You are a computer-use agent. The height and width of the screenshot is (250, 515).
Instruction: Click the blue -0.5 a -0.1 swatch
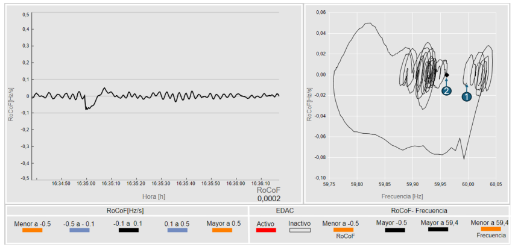(80, 230)
